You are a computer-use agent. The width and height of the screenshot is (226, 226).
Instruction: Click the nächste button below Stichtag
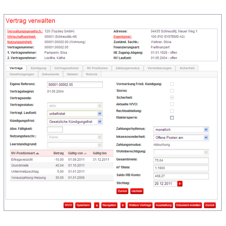(137, 191)
